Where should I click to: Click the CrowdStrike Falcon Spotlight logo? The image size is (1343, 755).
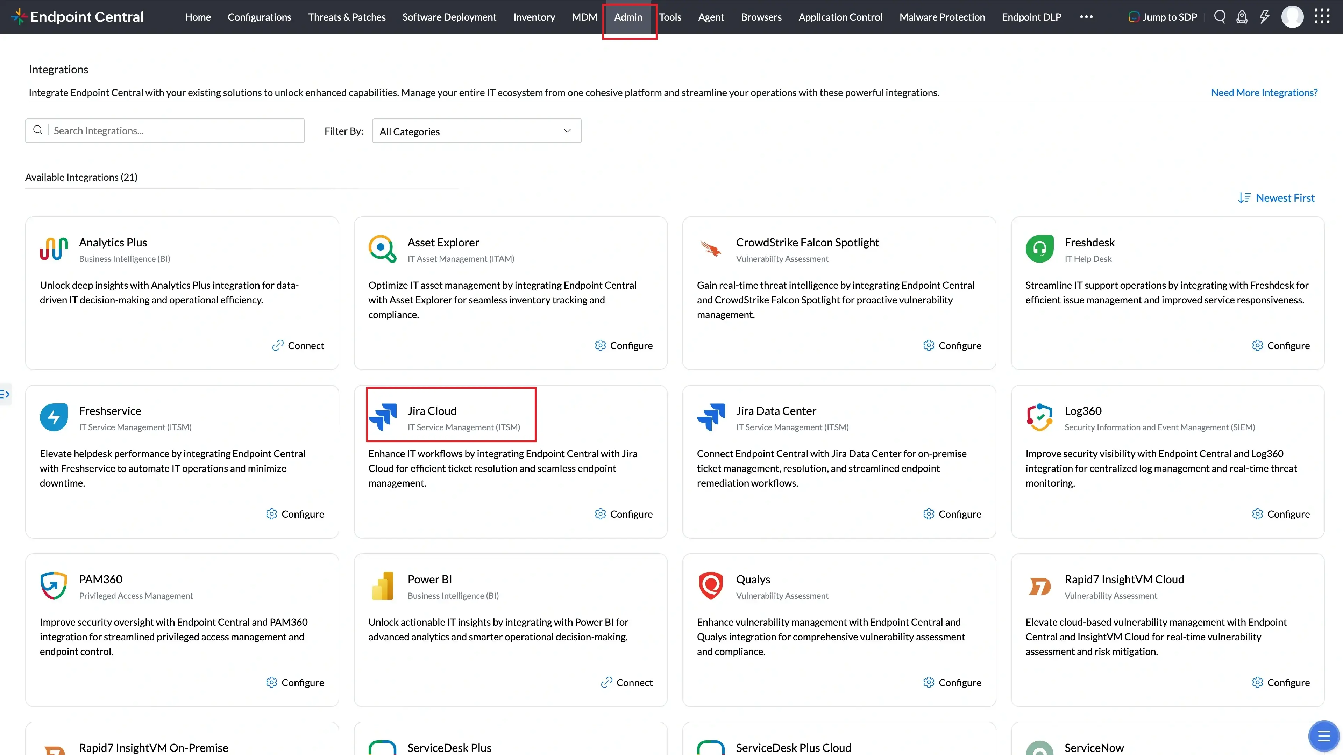pos(711,249)
